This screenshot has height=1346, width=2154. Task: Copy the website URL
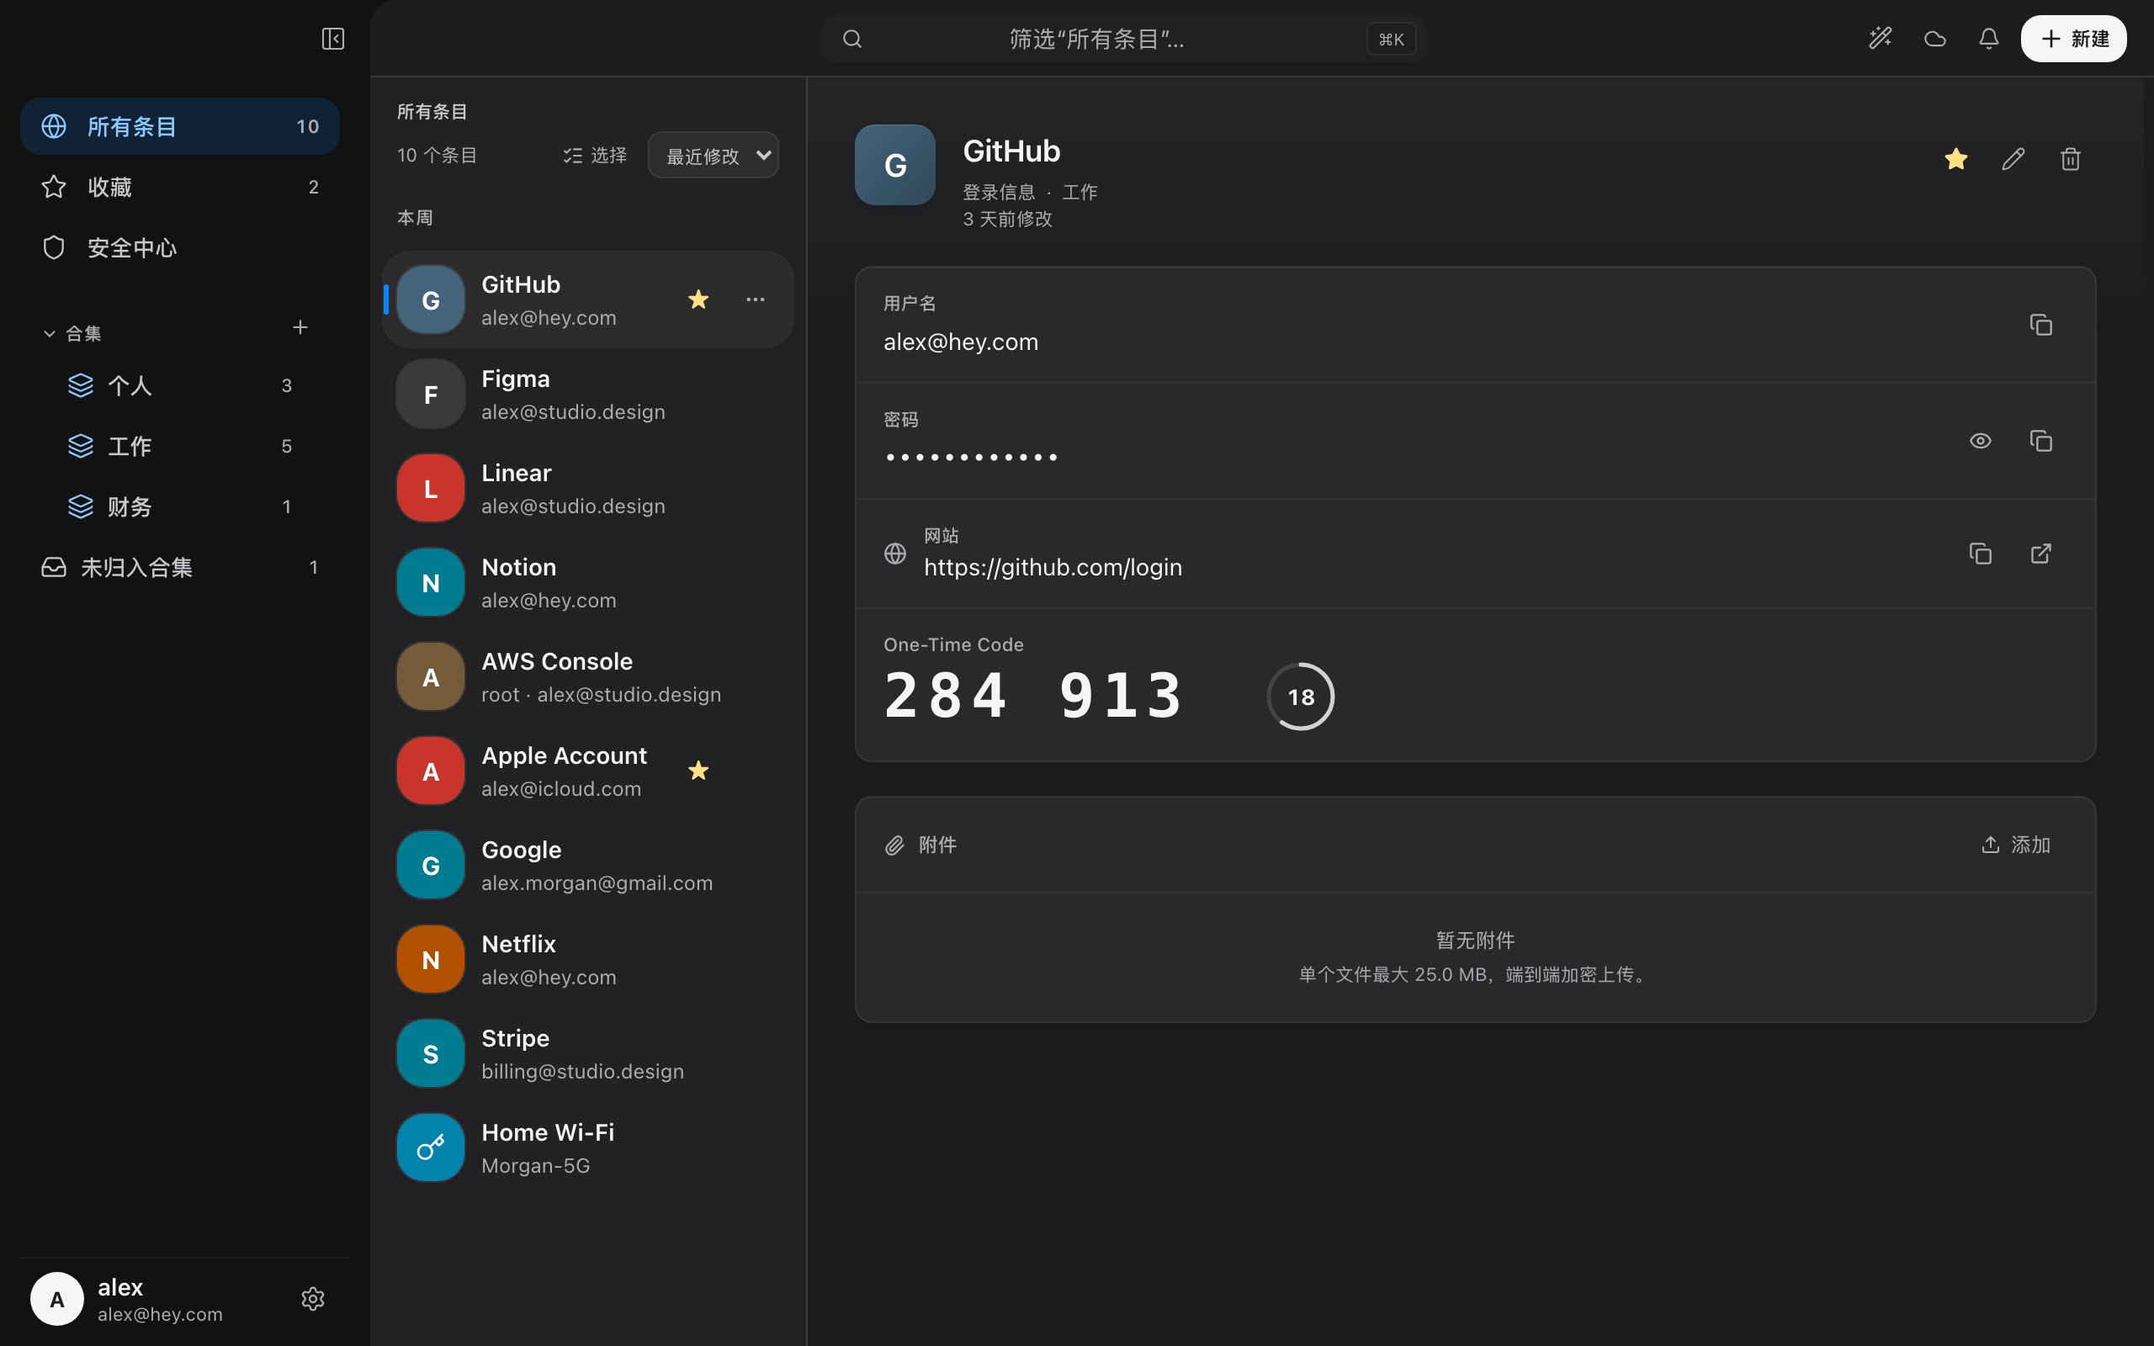click(1981, 554)
